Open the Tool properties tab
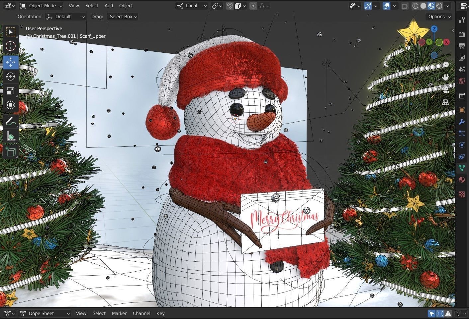The width and height of the screenshot is (469, 319). coord(462,20)
